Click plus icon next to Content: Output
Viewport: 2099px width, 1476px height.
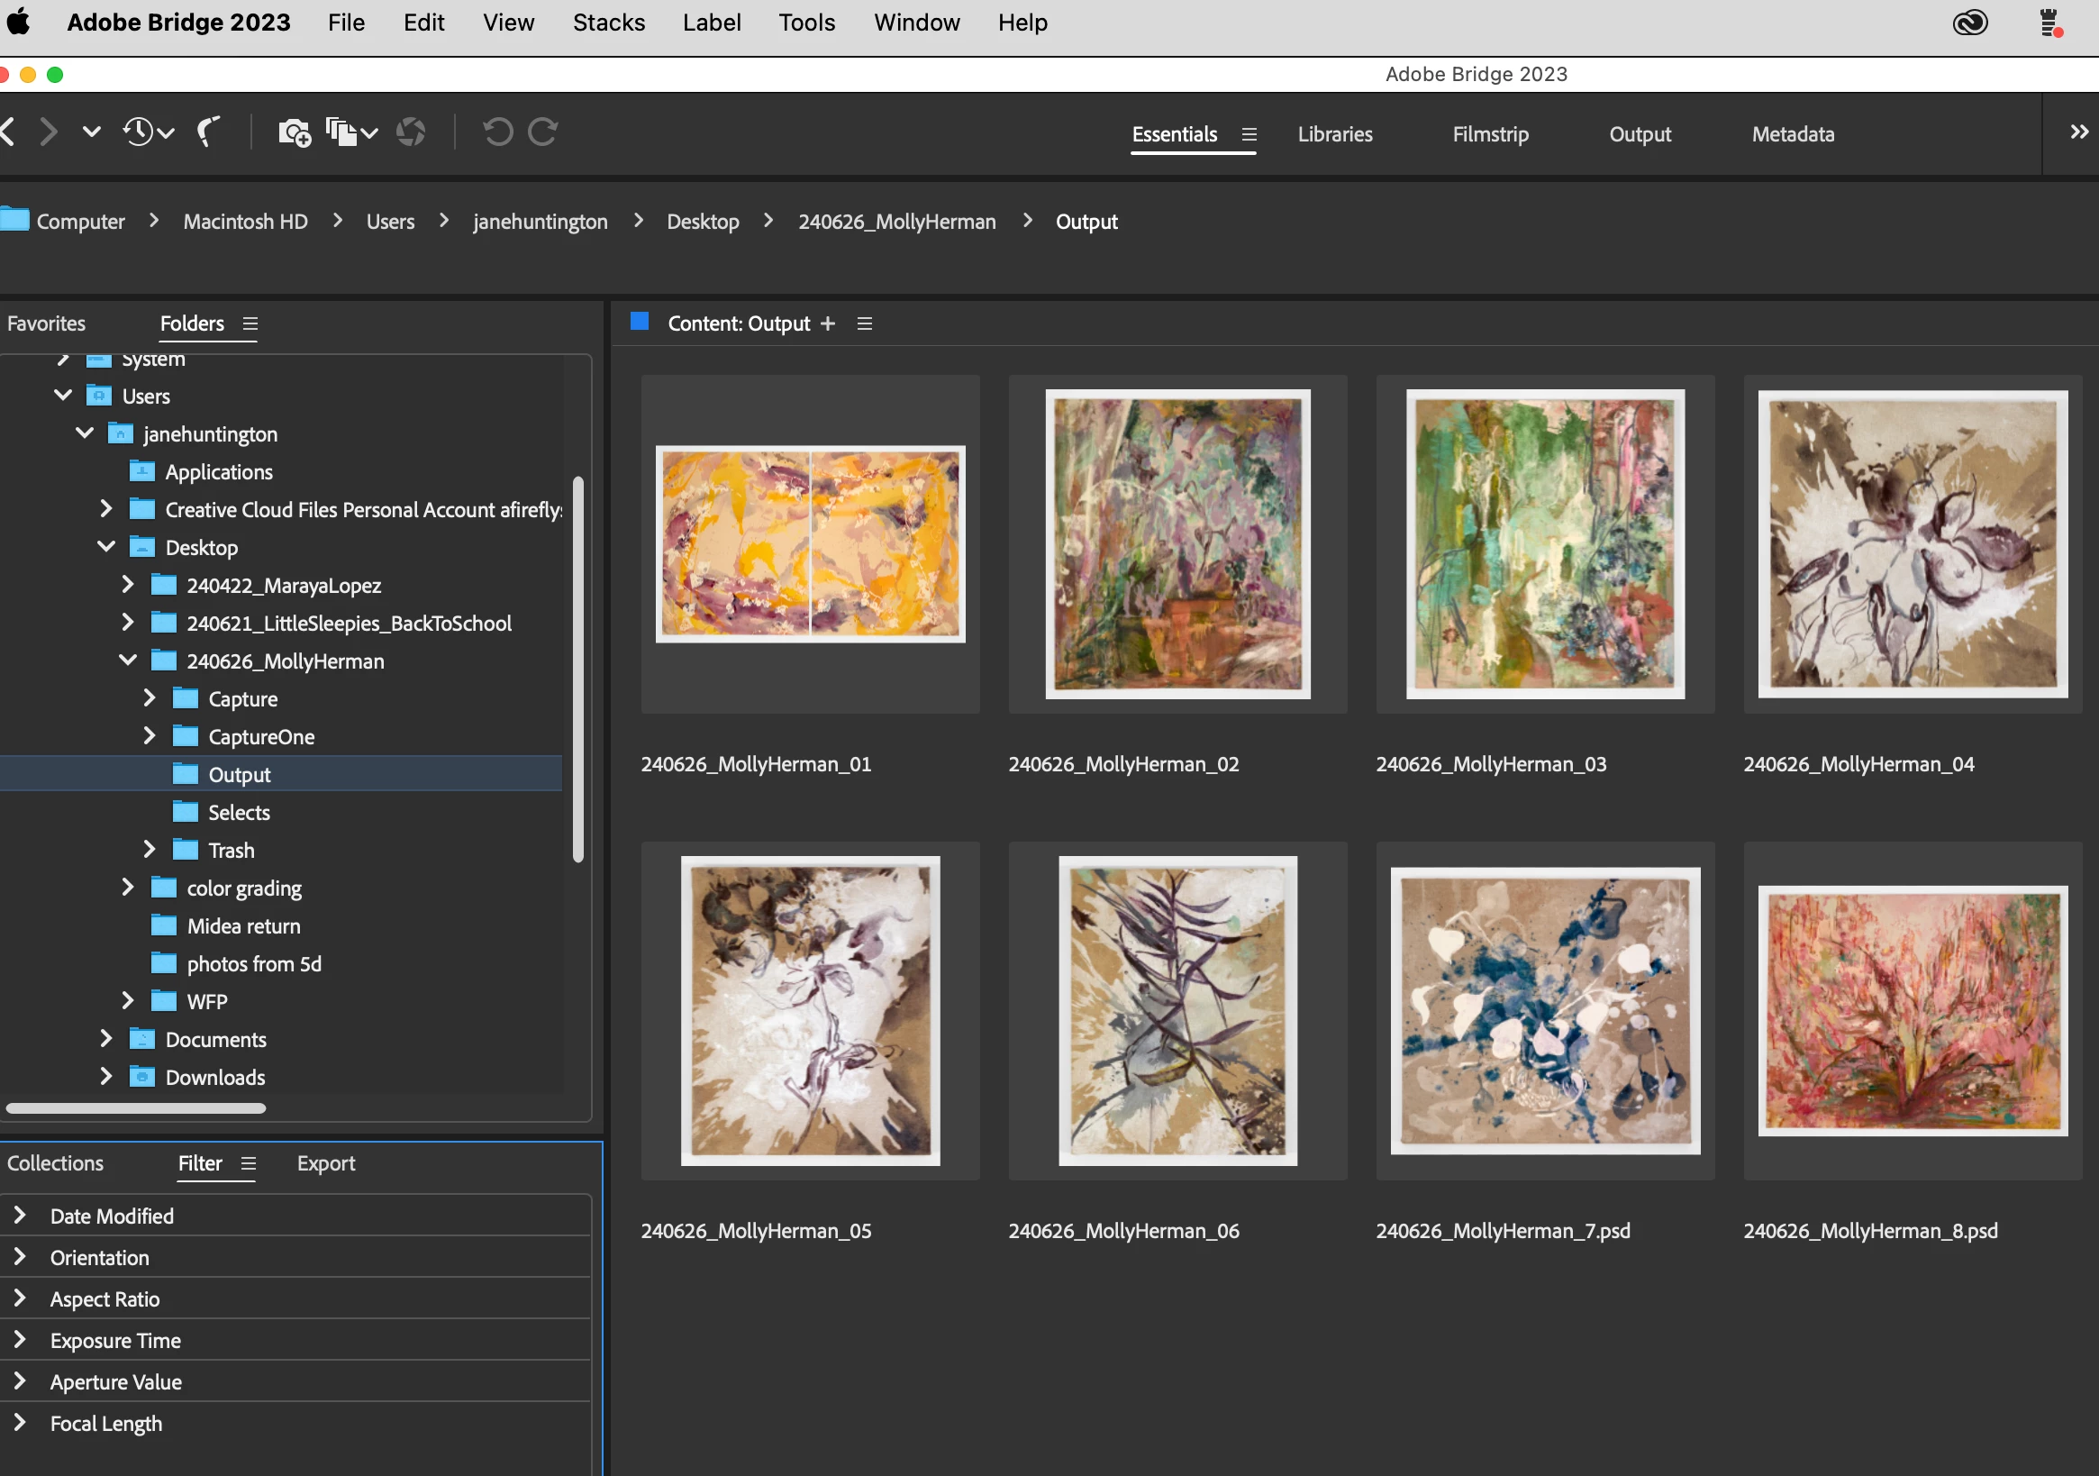827,323
